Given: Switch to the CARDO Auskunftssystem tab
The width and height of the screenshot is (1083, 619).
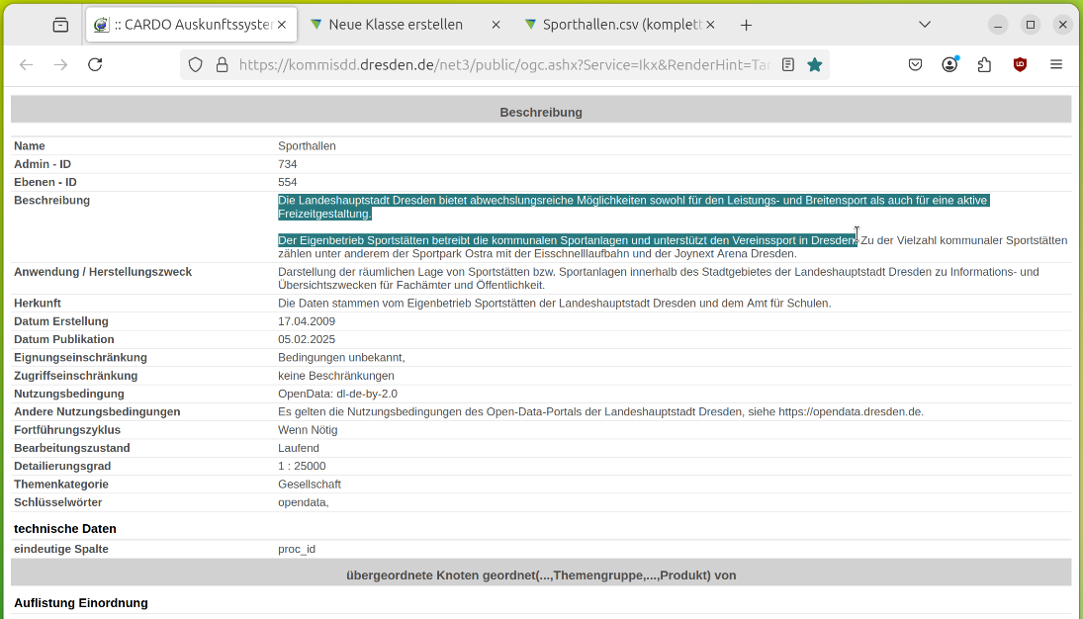Looking at the screenshot, I should [192, 25].
